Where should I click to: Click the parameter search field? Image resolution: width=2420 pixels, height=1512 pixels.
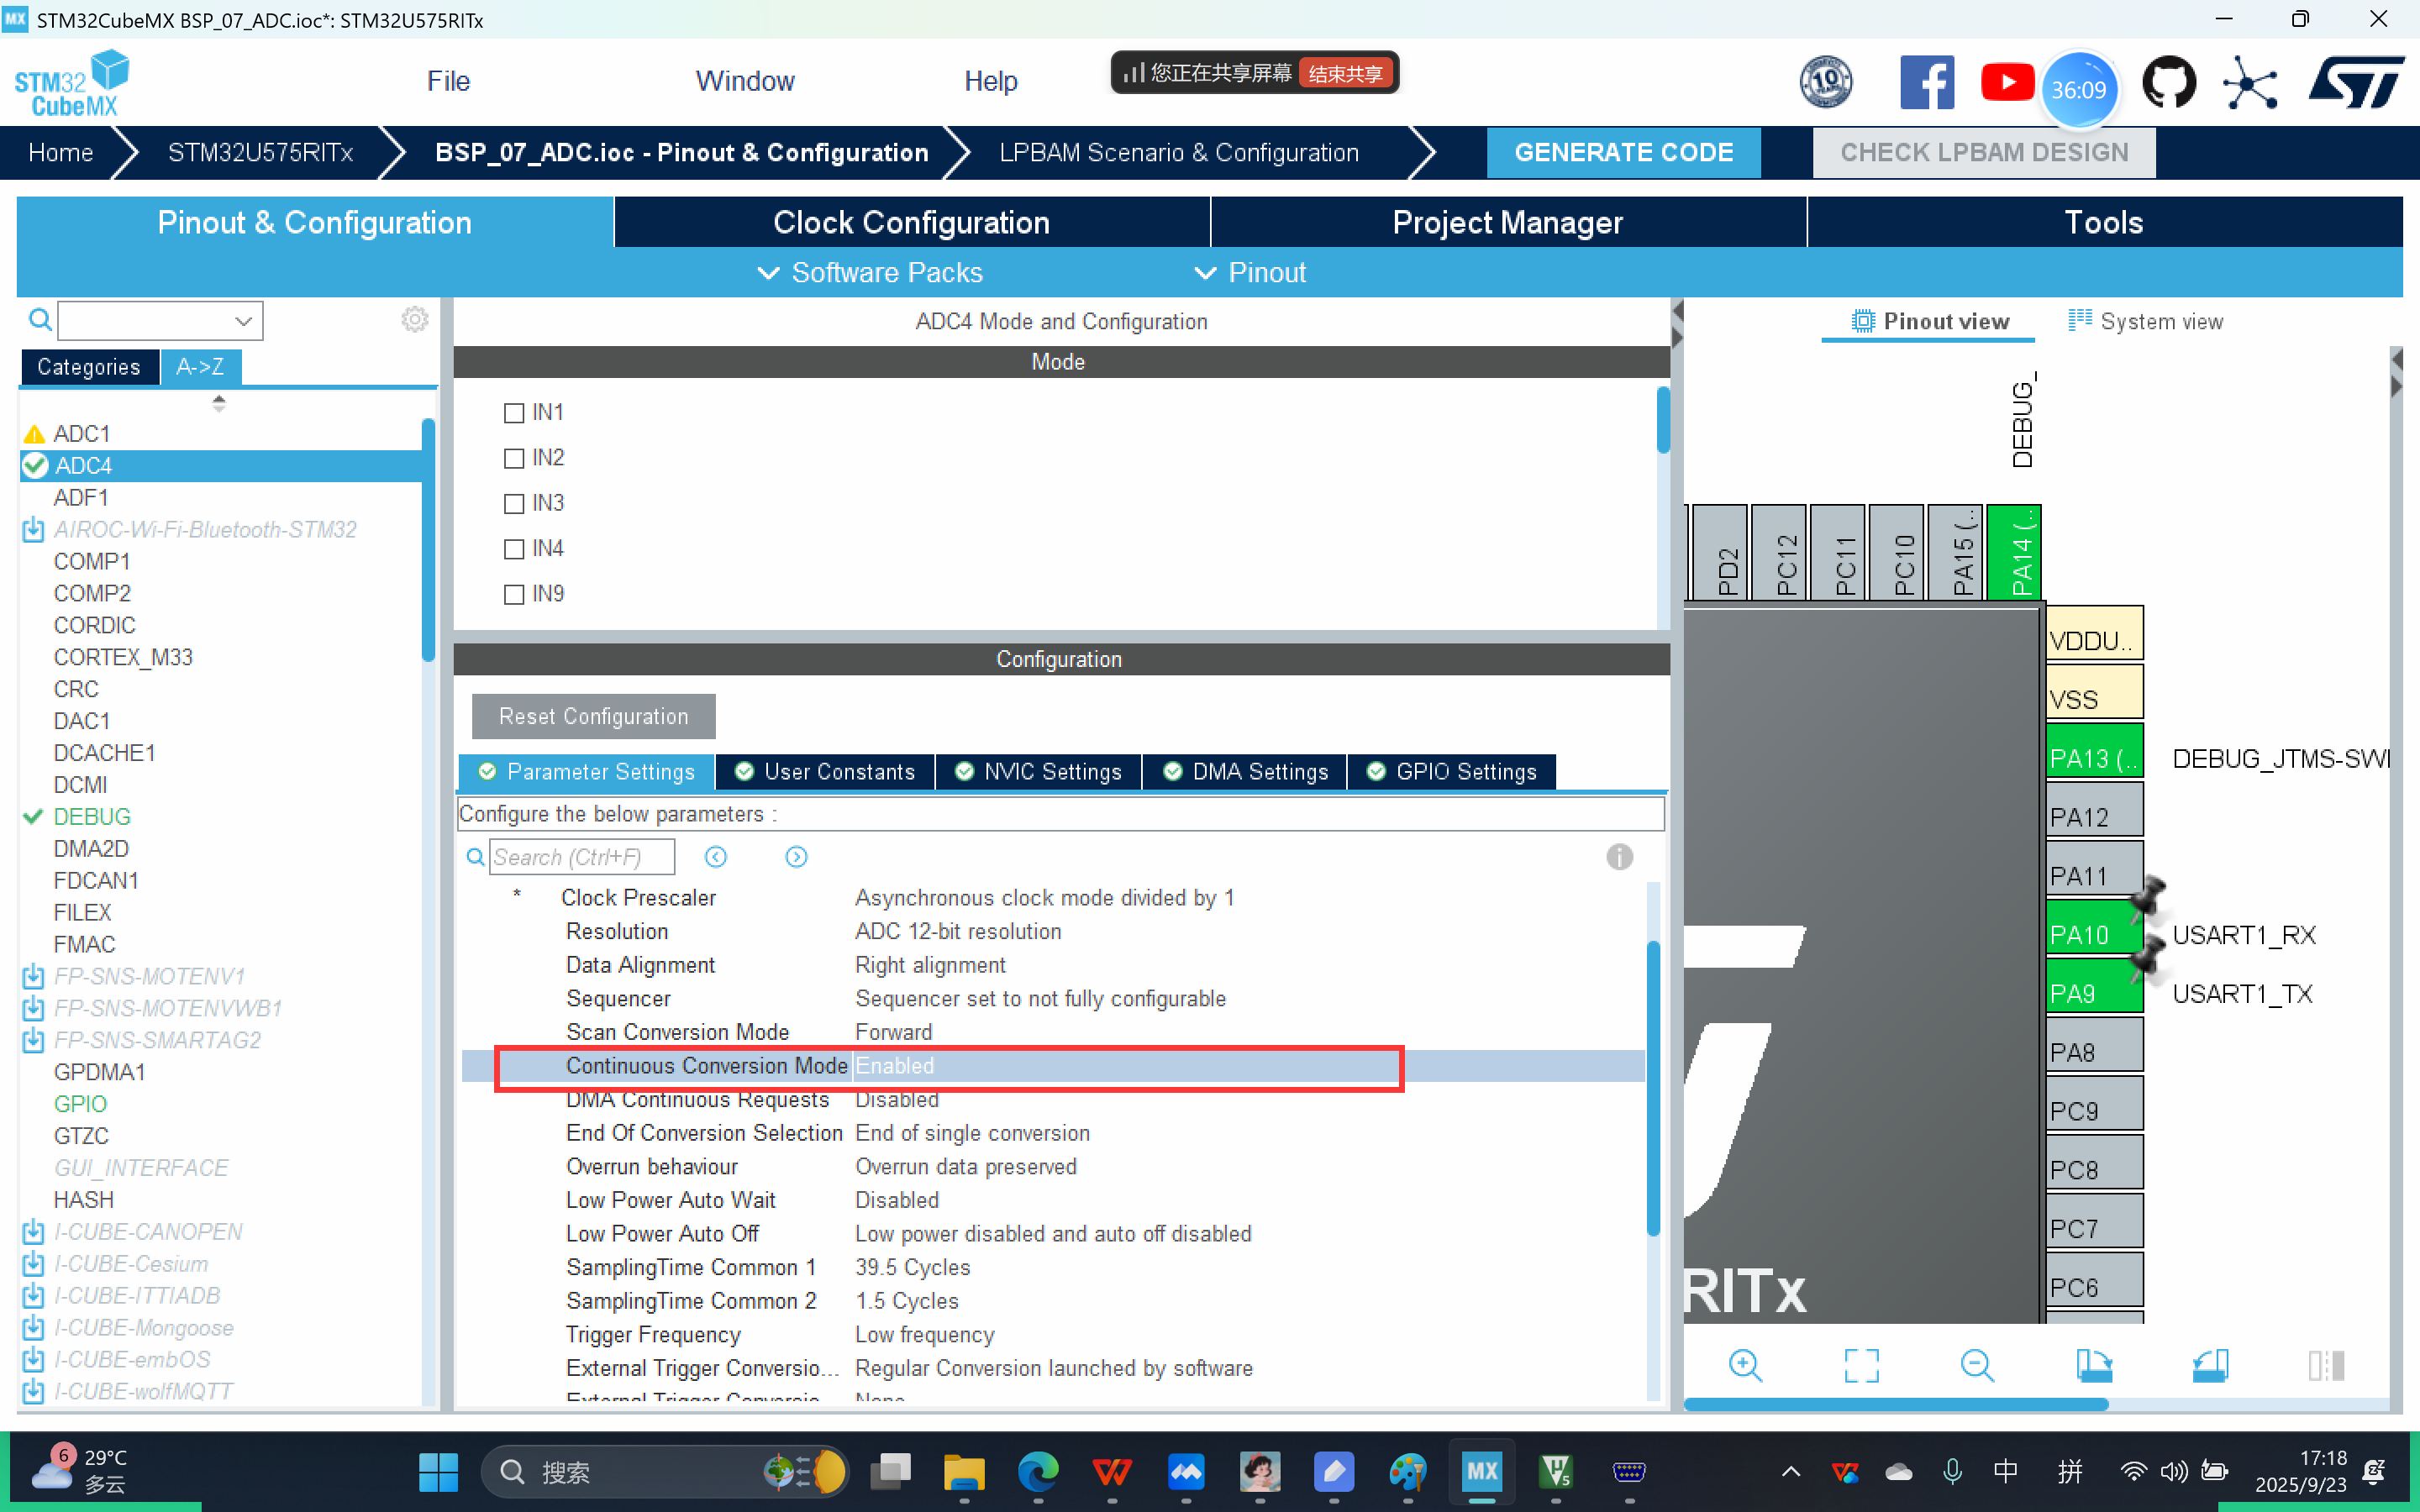(582, 857)
